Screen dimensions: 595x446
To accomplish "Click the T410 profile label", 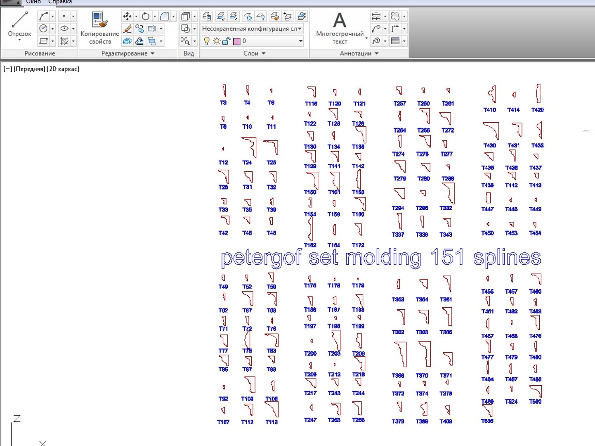I will pos(490,110).
